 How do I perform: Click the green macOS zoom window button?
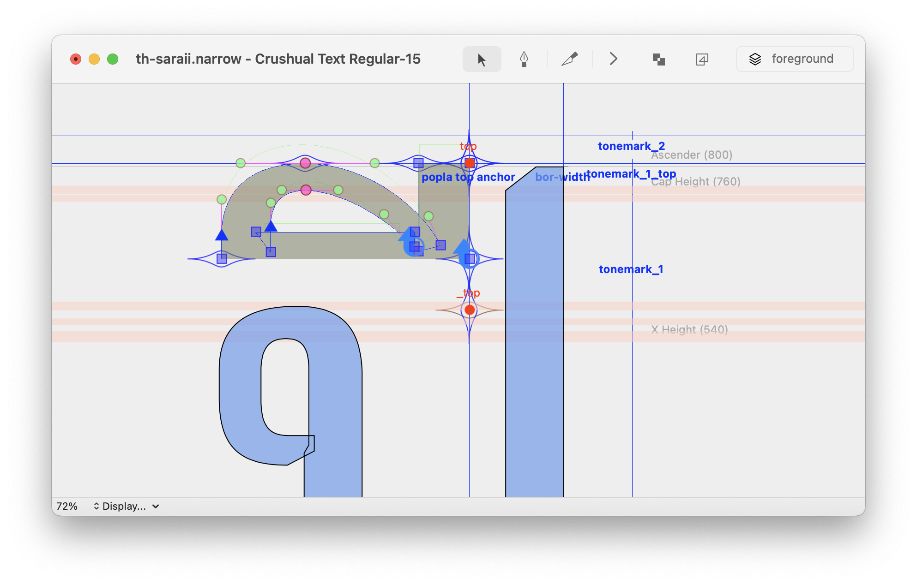[113, 59]
